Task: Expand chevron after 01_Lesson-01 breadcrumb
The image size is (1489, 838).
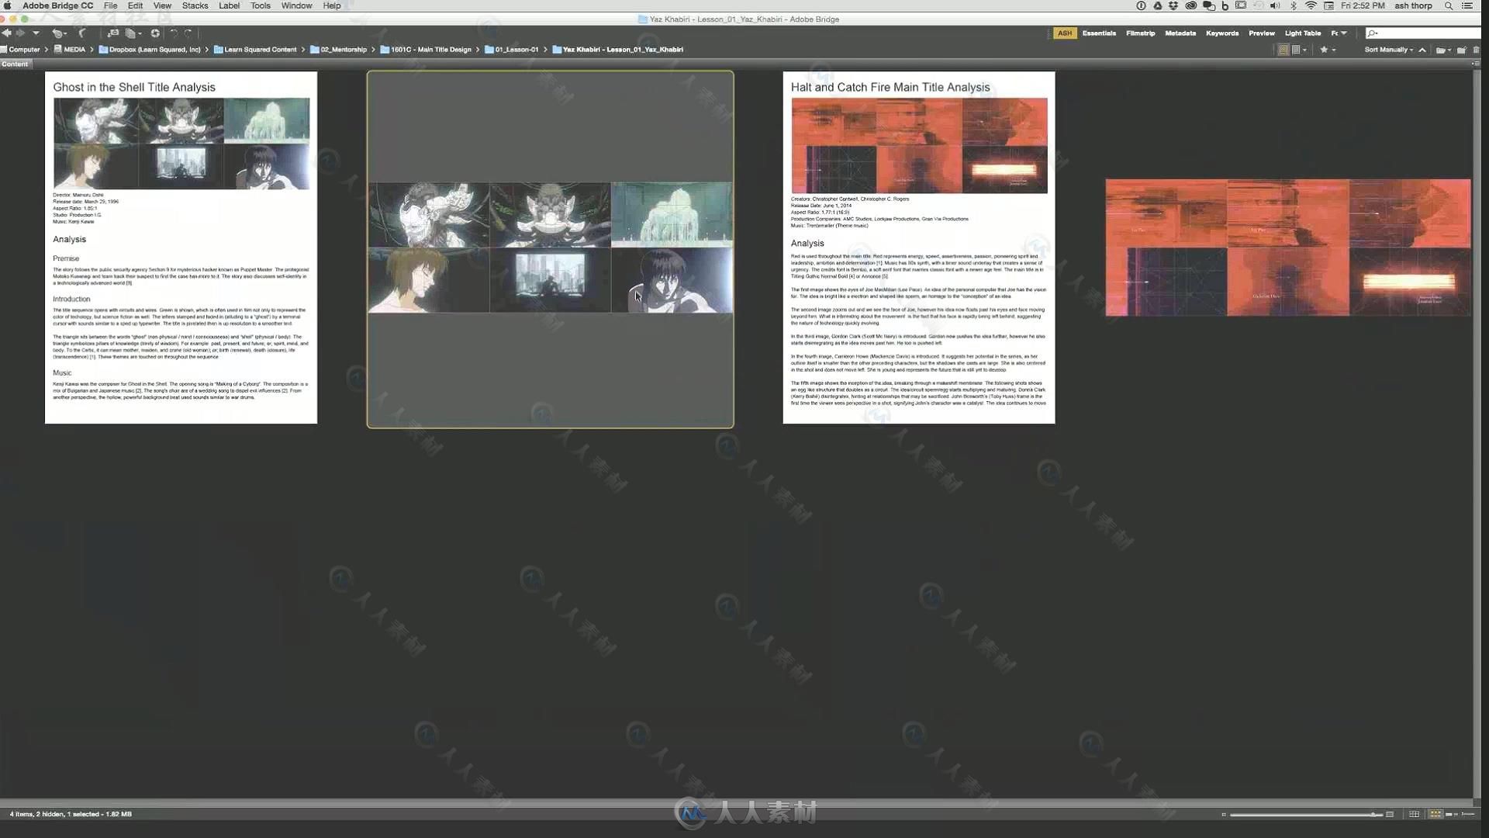Action: pyautogui.click(x=545, y=50)
